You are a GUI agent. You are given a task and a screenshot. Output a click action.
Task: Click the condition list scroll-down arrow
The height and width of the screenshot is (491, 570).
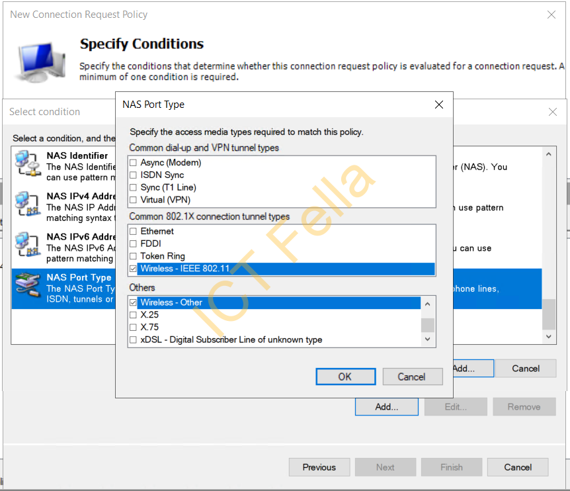549,337
